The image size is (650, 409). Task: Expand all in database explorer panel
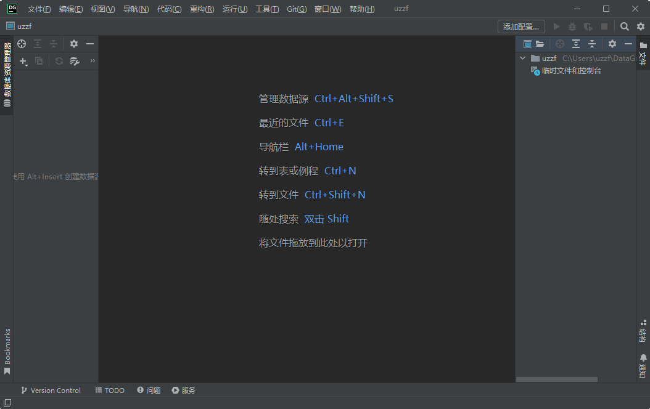pos(38,44)
